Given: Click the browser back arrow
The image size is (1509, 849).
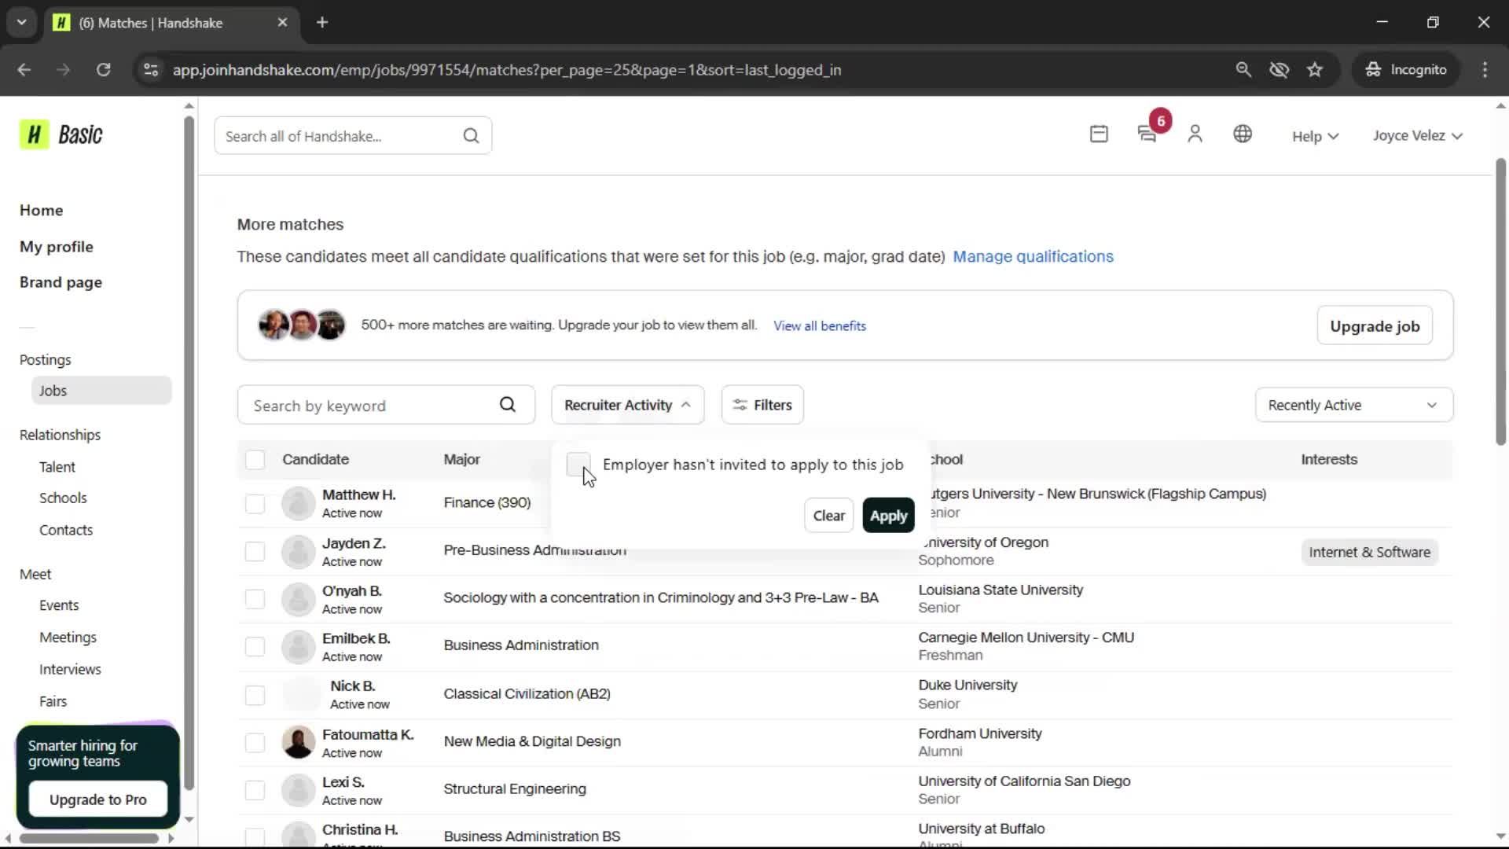Looking at the screenshot, I should (x=24, y=70).
